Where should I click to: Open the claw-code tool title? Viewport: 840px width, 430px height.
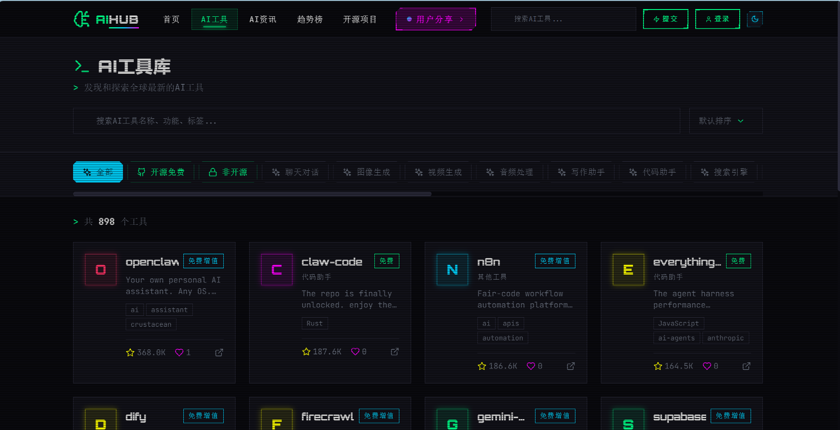[332, 262]
